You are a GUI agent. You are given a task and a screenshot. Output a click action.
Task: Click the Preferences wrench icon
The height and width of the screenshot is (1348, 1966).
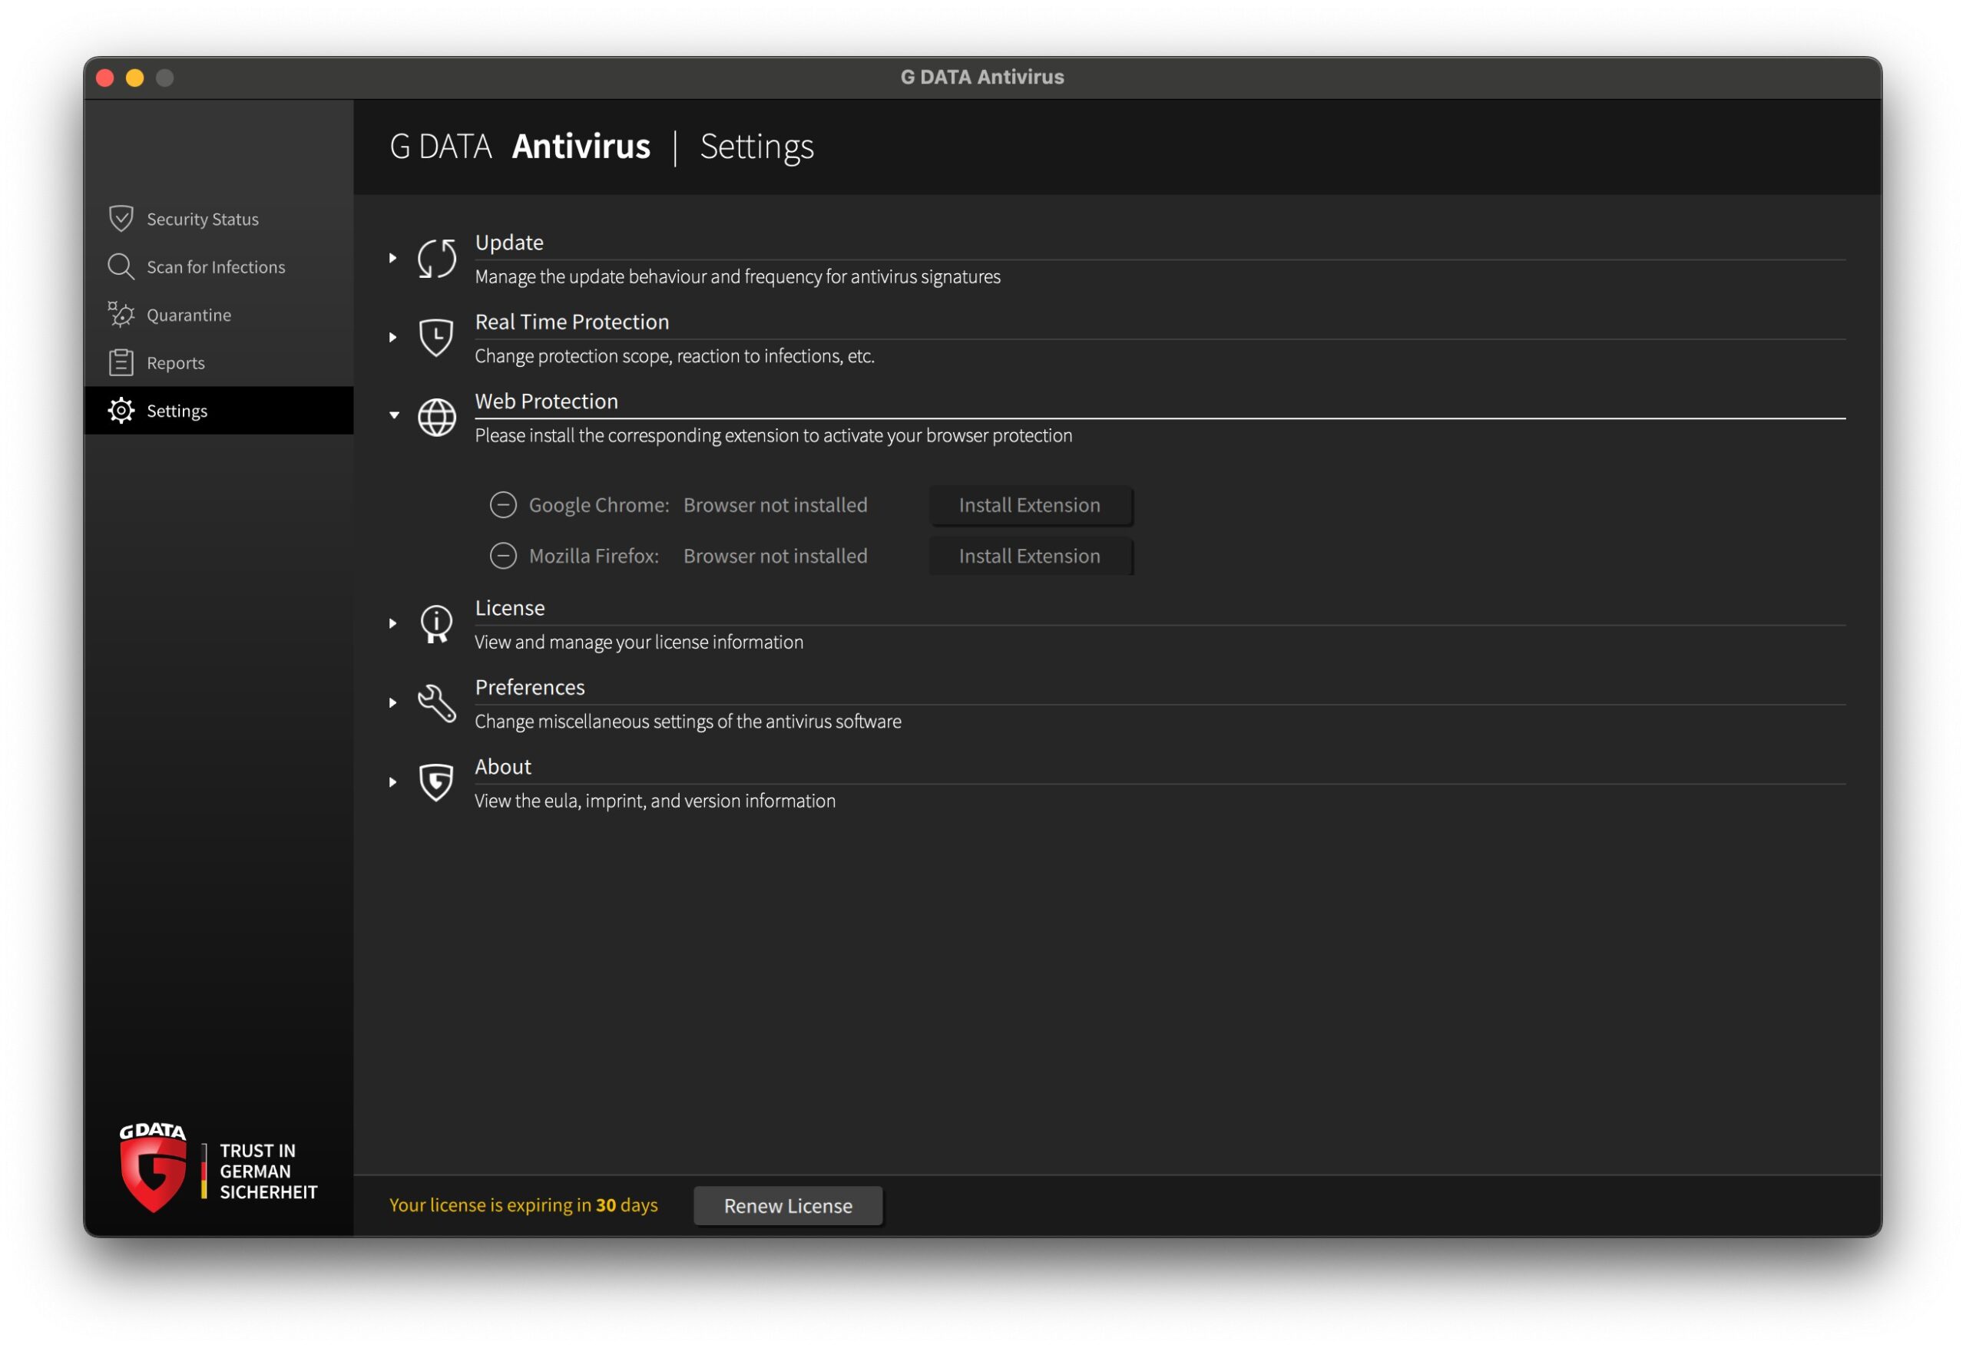pyautogui.click(x=436, y=702)
